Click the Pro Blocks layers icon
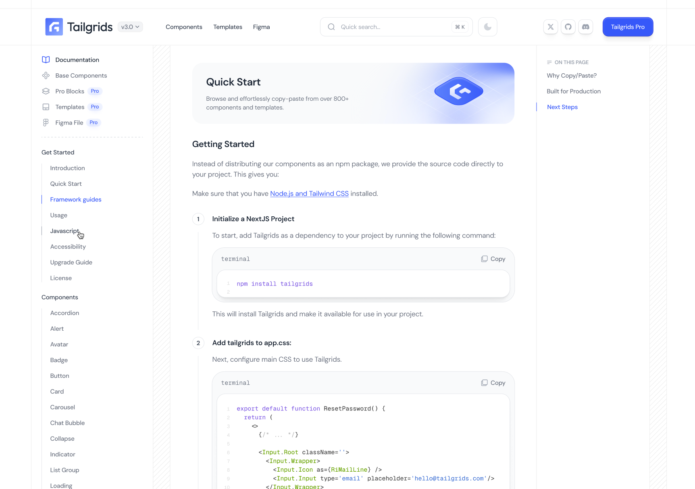 [46, 91]
